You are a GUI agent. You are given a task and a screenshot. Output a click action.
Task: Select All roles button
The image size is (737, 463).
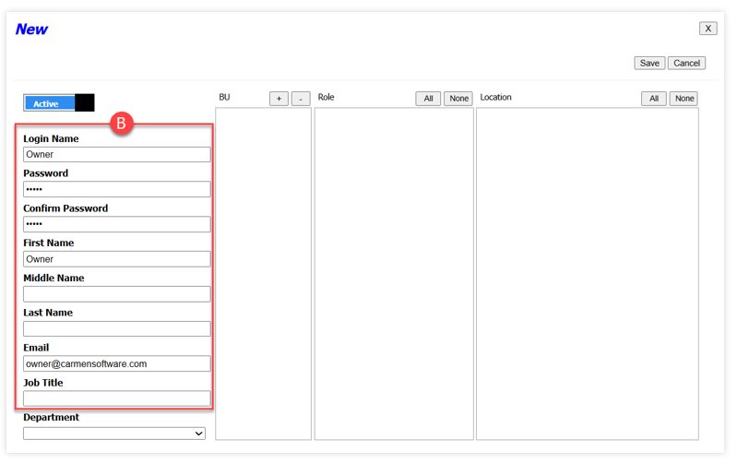[428, 99]
